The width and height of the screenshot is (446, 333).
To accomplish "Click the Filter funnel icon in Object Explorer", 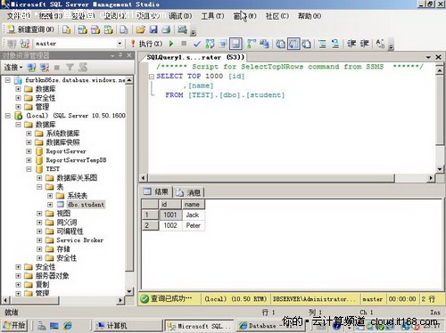I will [x=70, y=68].
